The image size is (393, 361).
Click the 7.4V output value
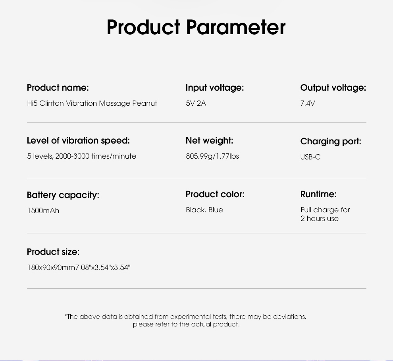(x=308, y=103)
